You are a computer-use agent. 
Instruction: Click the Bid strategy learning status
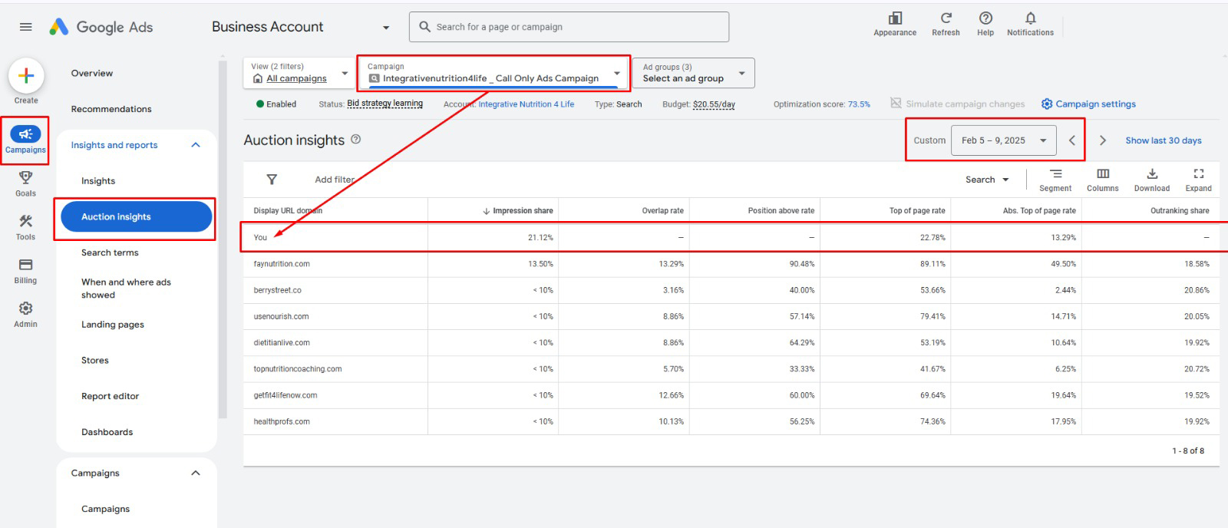385,104
